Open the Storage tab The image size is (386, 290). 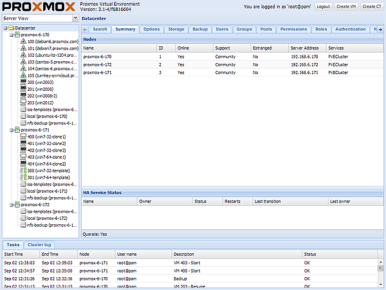coord(176,29)
